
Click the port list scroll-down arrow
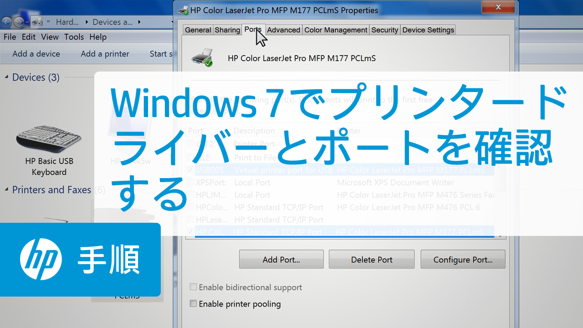[500, 236]
